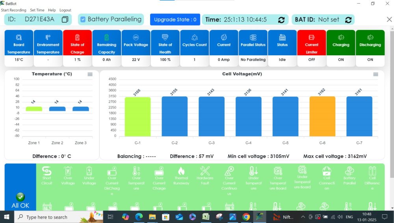Click the Discharging card icon

370,37
